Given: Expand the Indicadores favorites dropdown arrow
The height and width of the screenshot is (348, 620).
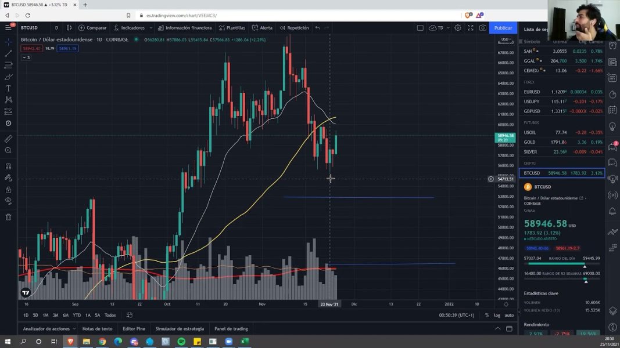Looking at the screenshot, I should [x=150, y=28].
